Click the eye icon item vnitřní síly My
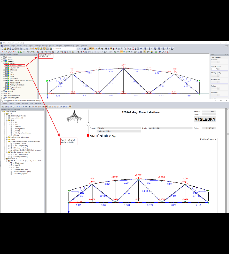The image size is (229, 254). click(11, 150)
